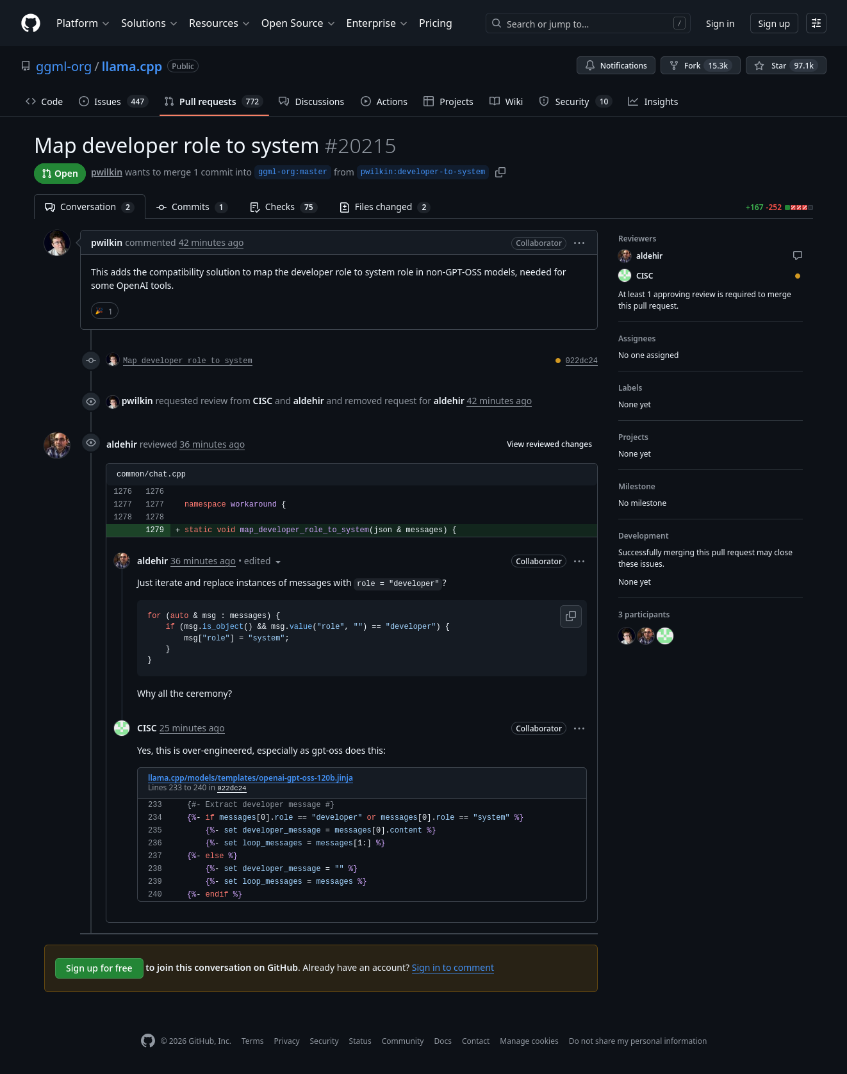This screenshot has width=847, height=1074.
Task: Copy aldehir's suggested code snippet
Action: 571,616
